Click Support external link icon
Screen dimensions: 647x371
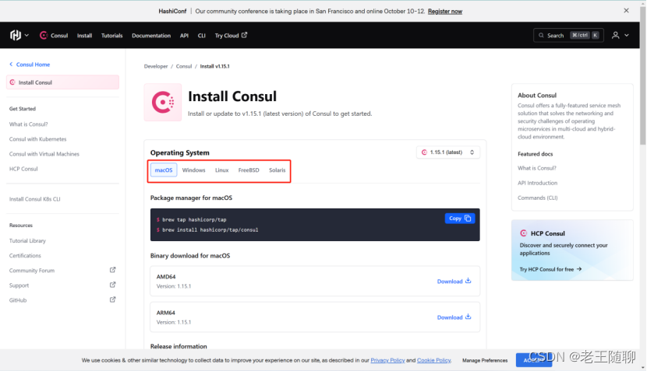tap(113, 285)
